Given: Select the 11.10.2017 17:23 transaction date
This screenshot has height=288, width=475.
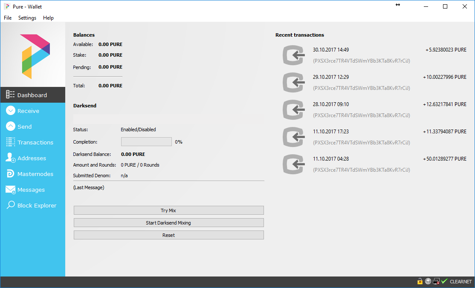Looking at the screenshot, I should pyautogui.click(x=331, y=132).
